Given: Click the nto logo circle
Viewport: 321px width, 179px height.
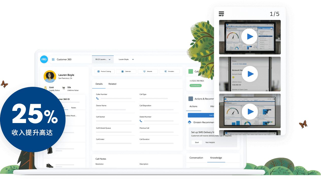Looking at the screenshot, I should click(x=44, y=59).
